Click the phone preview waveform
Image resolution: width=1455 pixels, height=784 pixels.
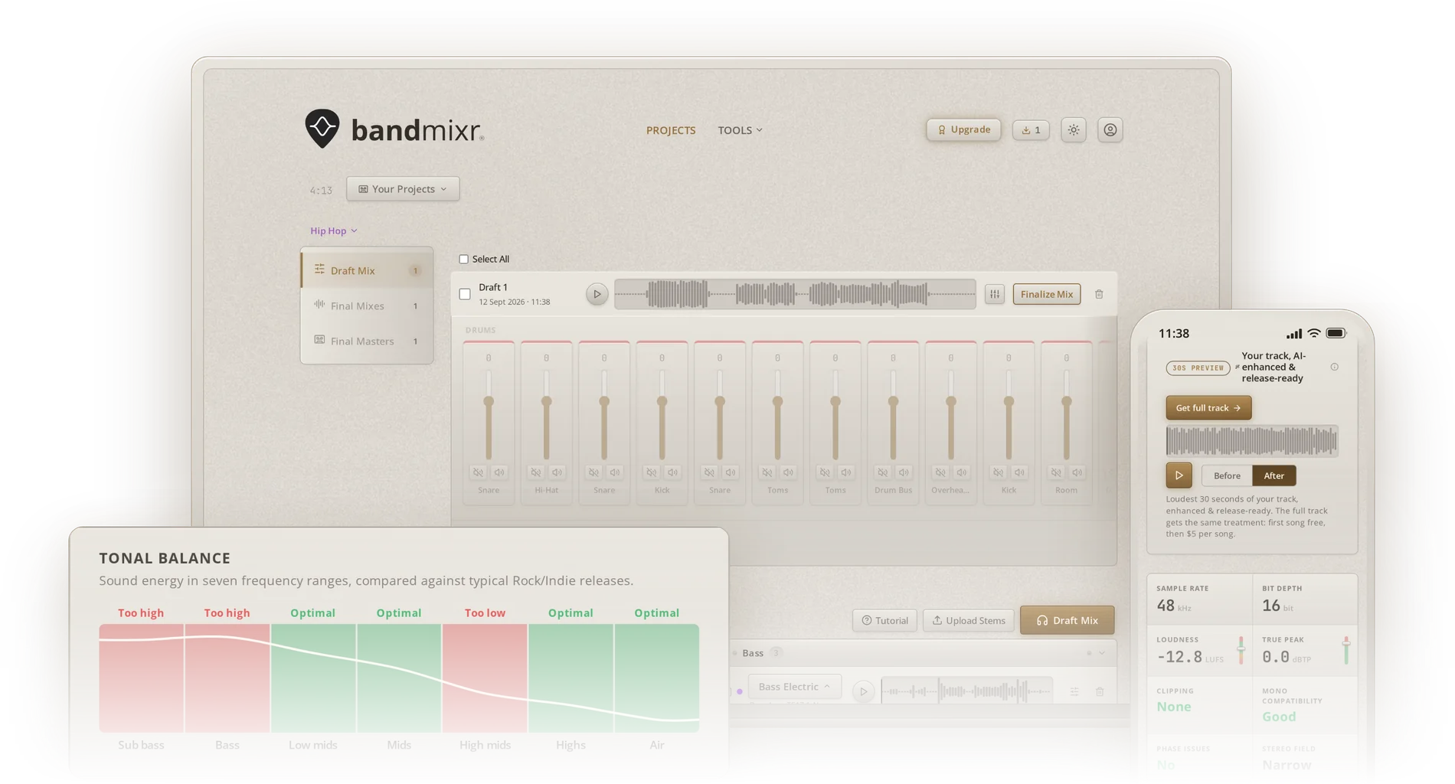pos(1251,441)
